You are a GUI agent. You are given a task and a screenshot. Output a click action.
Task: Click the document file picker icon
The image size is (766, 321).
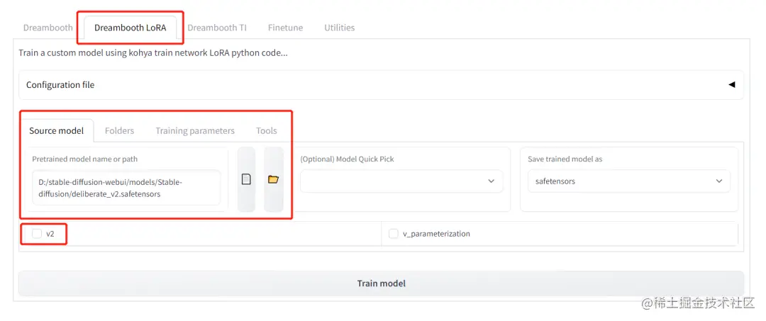pyautogui.click(x=246, y=179)
